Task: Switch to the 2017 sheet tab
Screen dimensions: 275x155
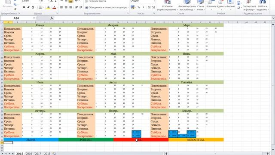Action: (38, 153)
